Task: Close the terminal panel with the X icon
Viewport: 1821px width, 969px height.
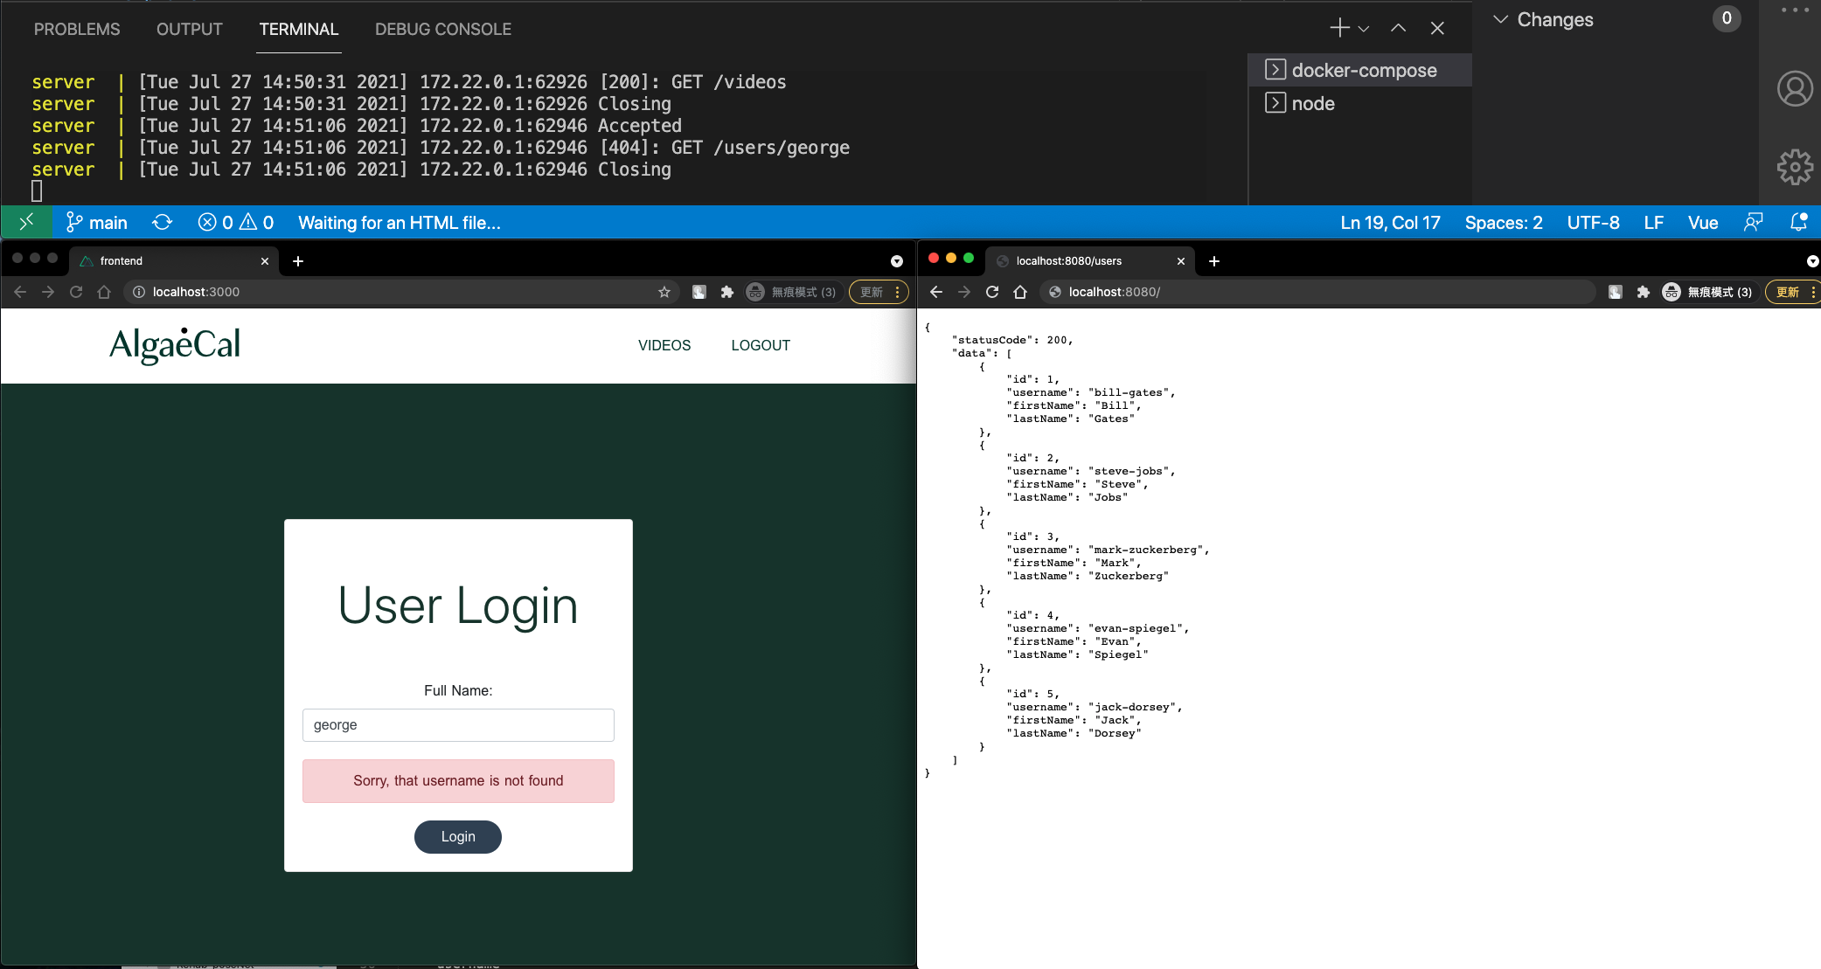Action: pyautogui.click(x=1437, y=28)
